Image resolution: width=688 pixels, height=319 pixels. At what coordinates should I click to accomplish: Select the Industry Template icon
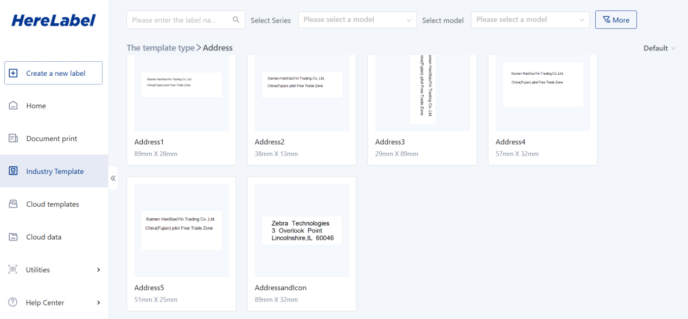tap(14, 171)
